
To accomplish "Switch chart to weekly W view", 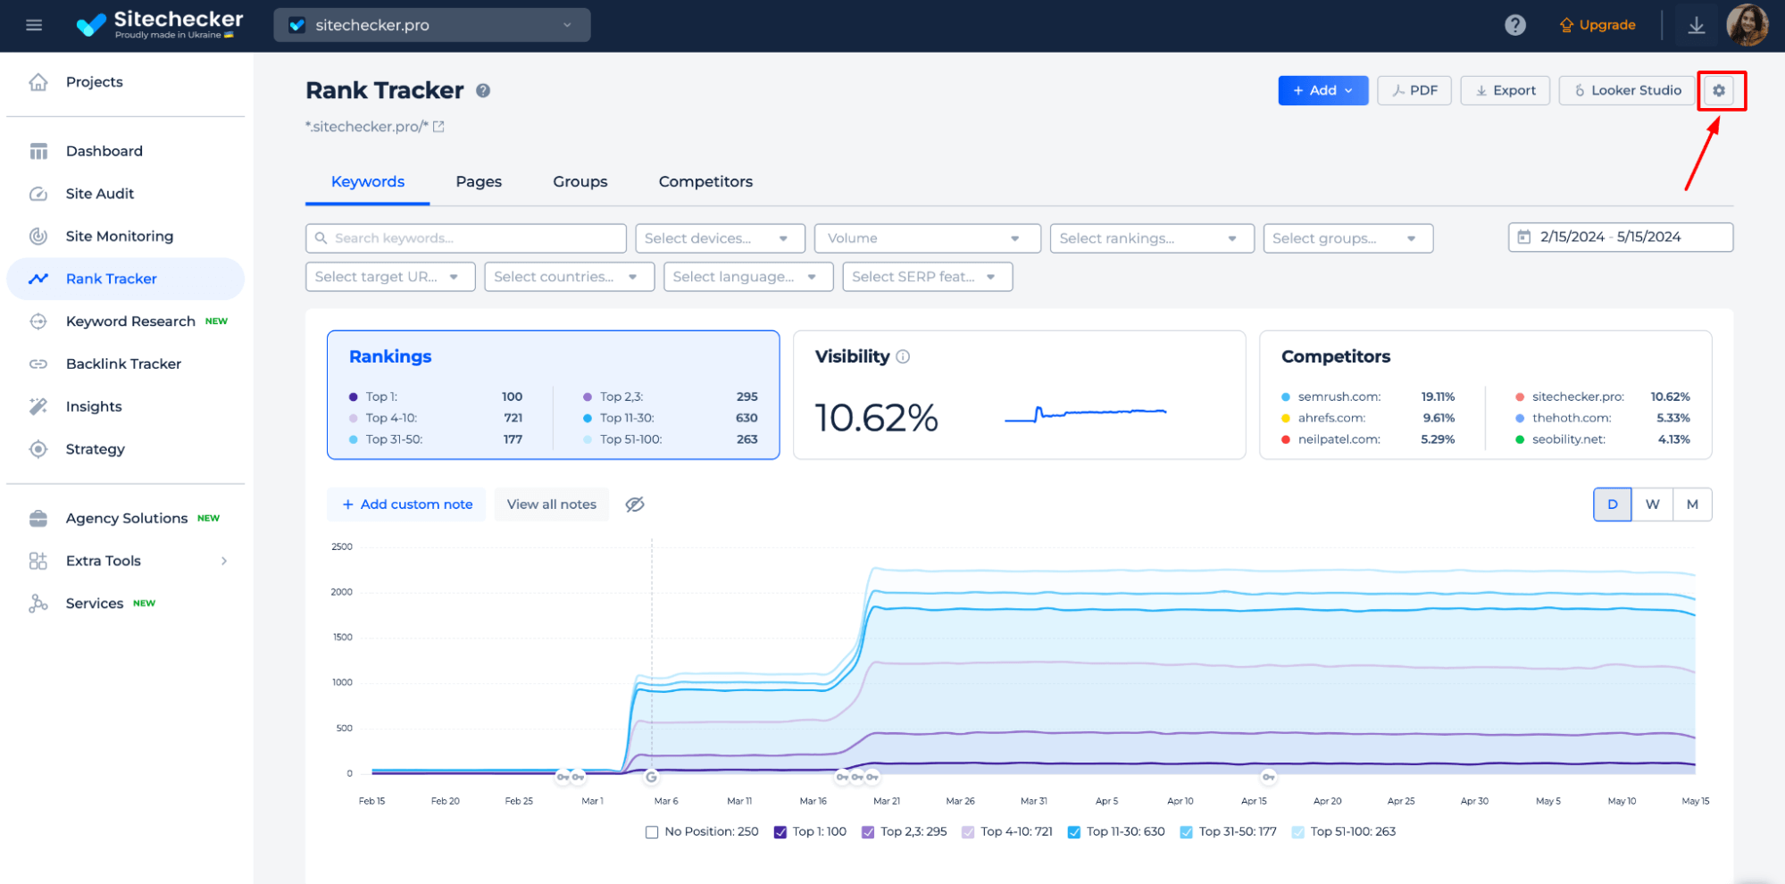I will tap(1652, 505).
